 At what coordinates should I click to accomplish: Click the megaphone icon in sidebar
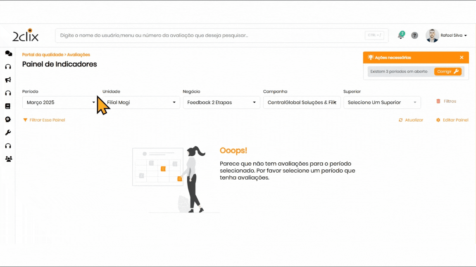click(8, 80)
